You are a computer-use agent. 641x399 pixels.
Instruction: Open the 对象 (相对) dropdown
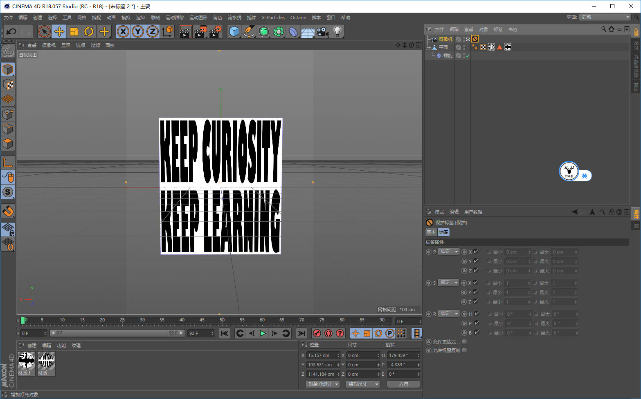[323, 384]
